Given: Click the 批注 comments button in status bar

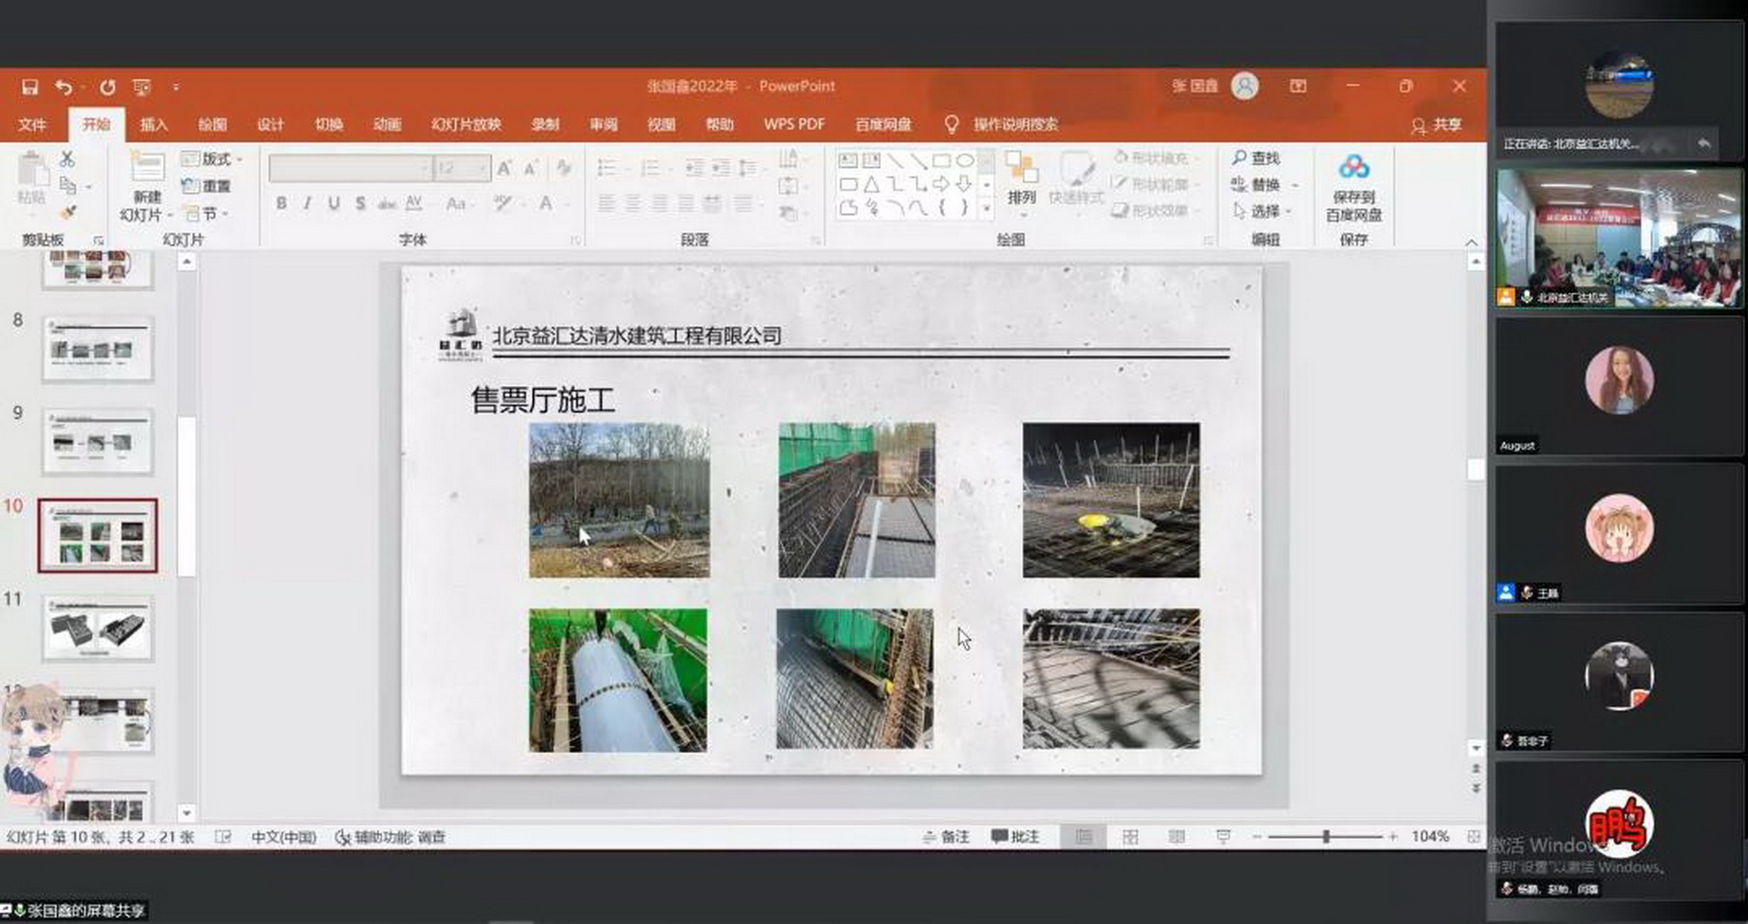Looking at the screenshot, I should pyautogui.click(x=1016, y=837).
